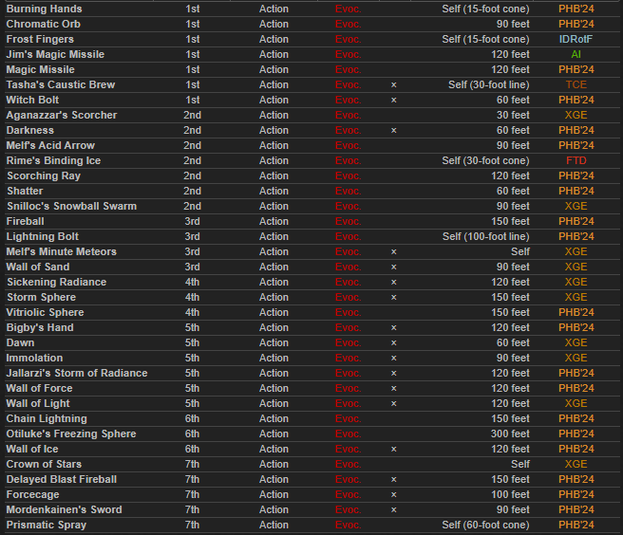
Task: Click the concentration × in Forcecage row
Action: pos(394,494)
